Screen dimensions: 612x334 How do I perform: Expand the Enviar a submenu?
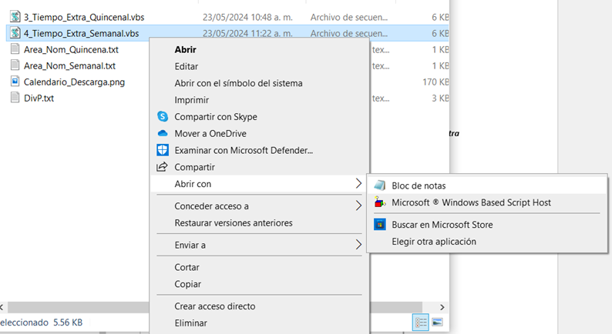[358, 245]
